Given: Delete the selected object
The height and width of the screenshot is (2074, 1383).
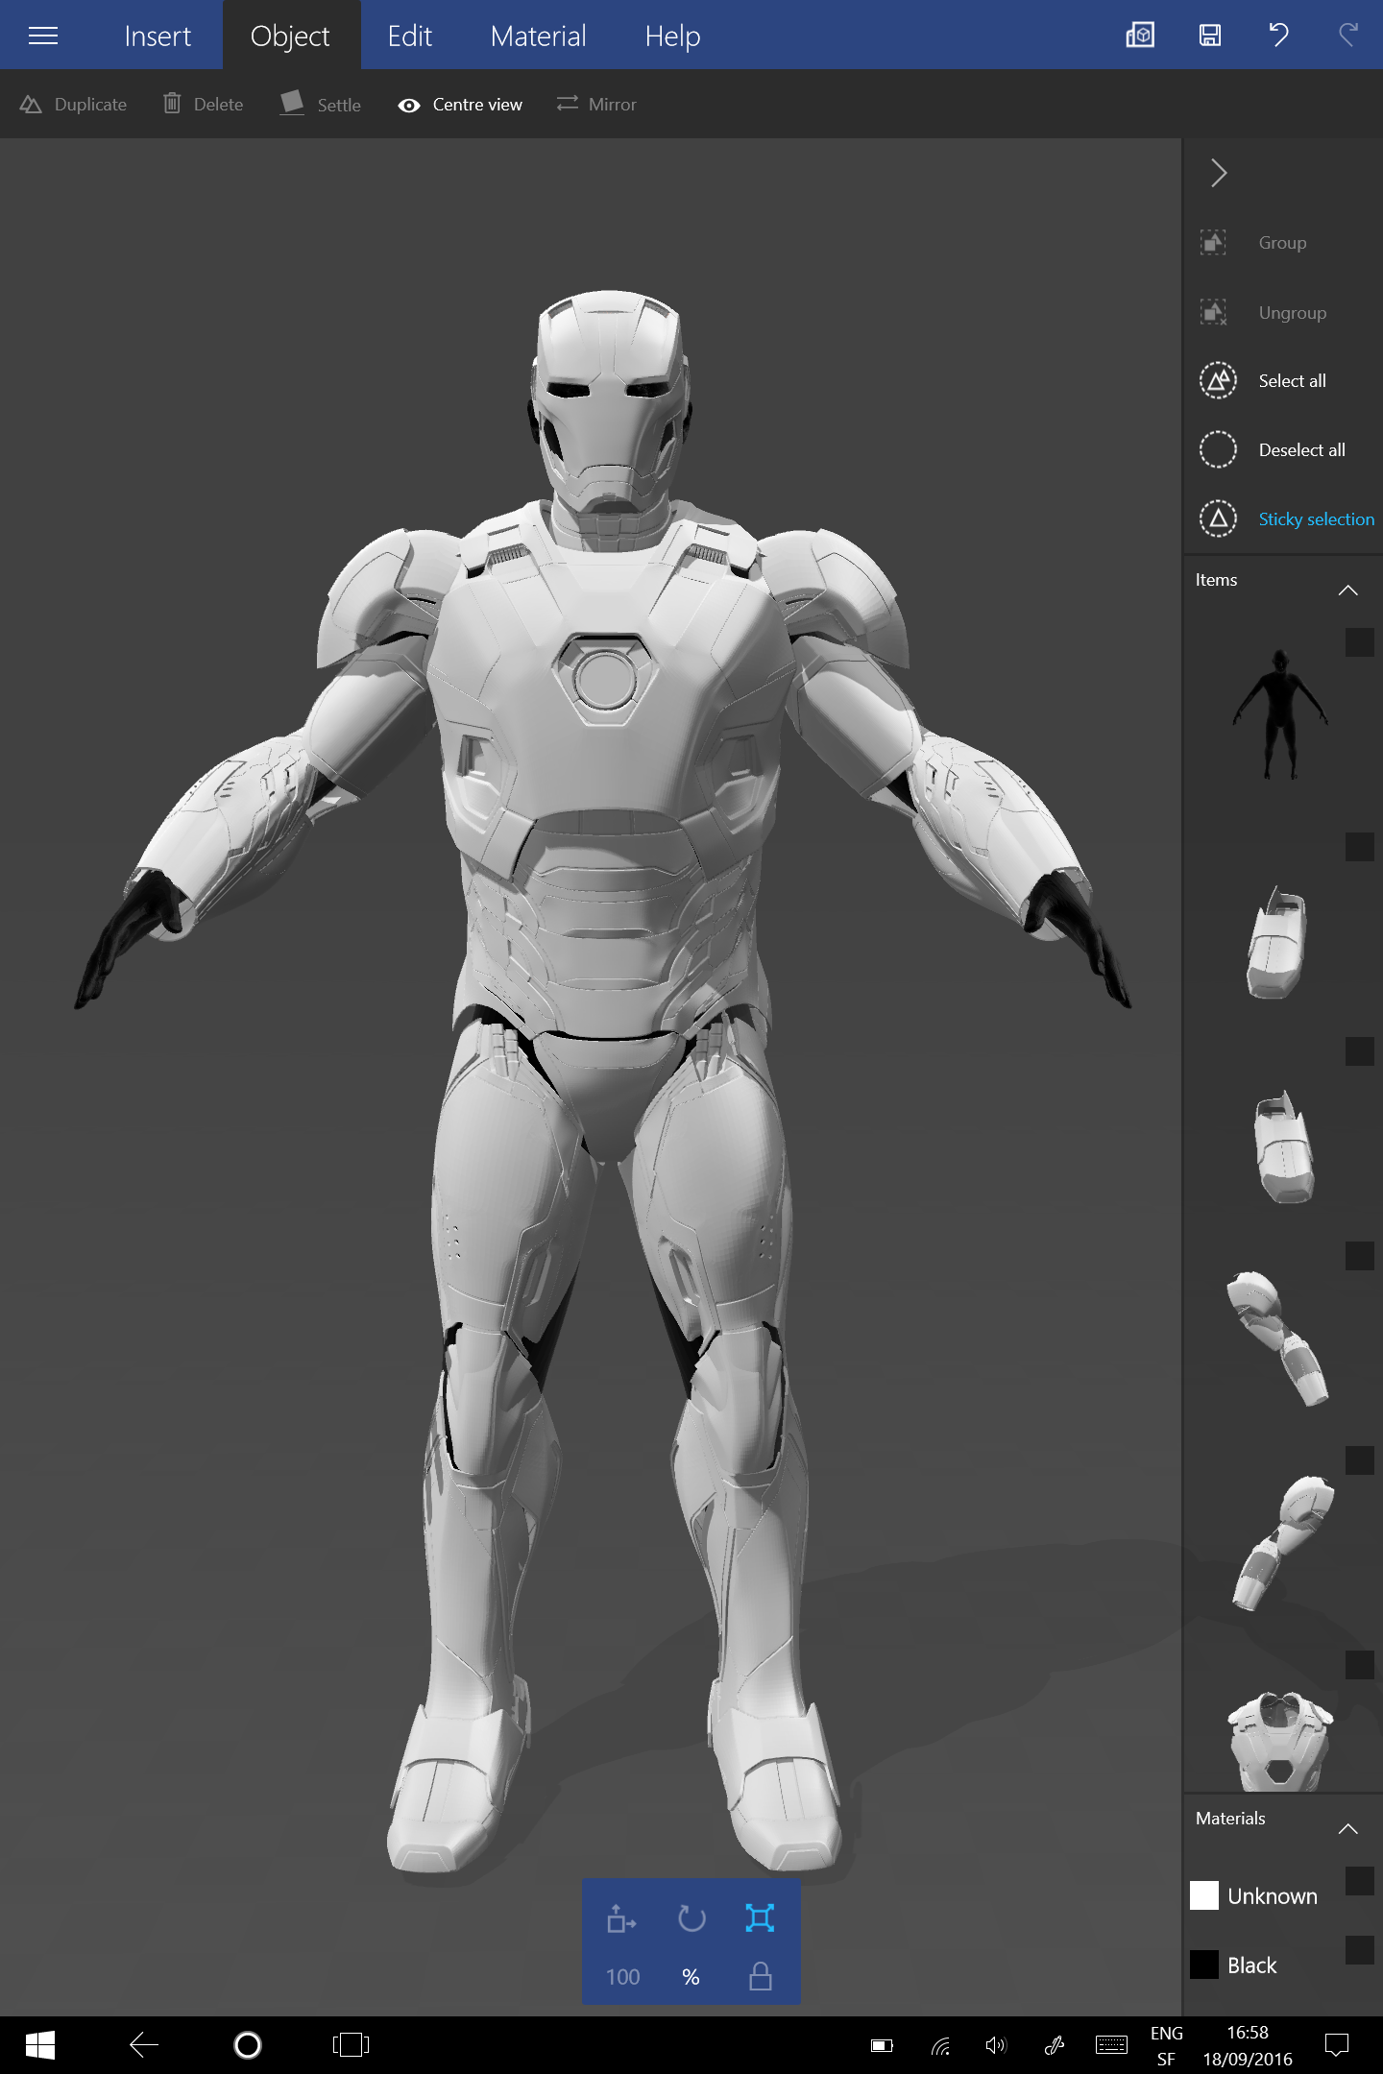Looking at the screenshot, I should (x=203, y=104).
